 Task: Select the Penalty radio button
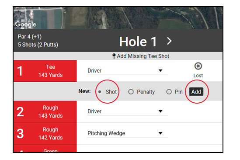point(131,92)
